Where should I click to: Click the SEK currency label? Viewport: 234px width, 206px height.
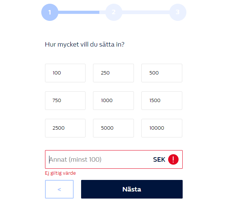click(159, 159)
